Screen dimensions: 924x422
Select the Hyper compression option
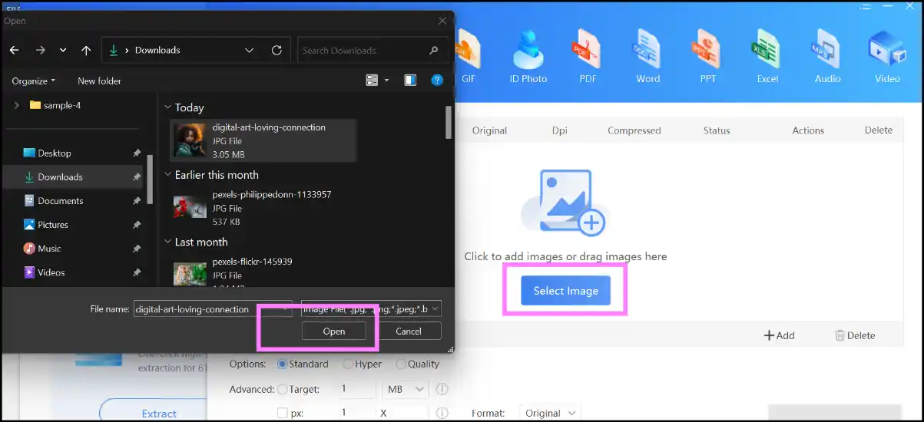coord(363,364)
